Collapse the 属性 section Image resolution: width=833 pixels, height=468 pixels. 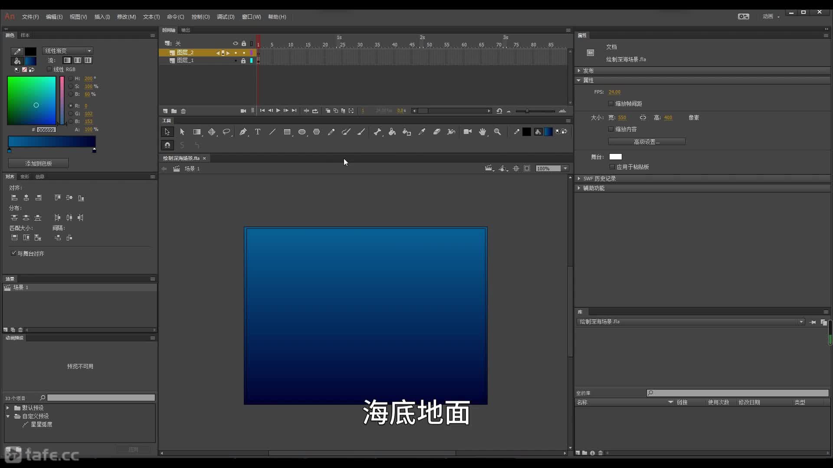click(579, 80)
